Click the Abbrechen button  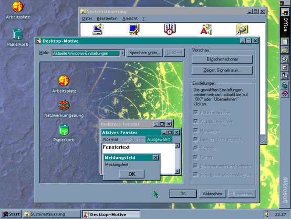click(x=212, y=194)
